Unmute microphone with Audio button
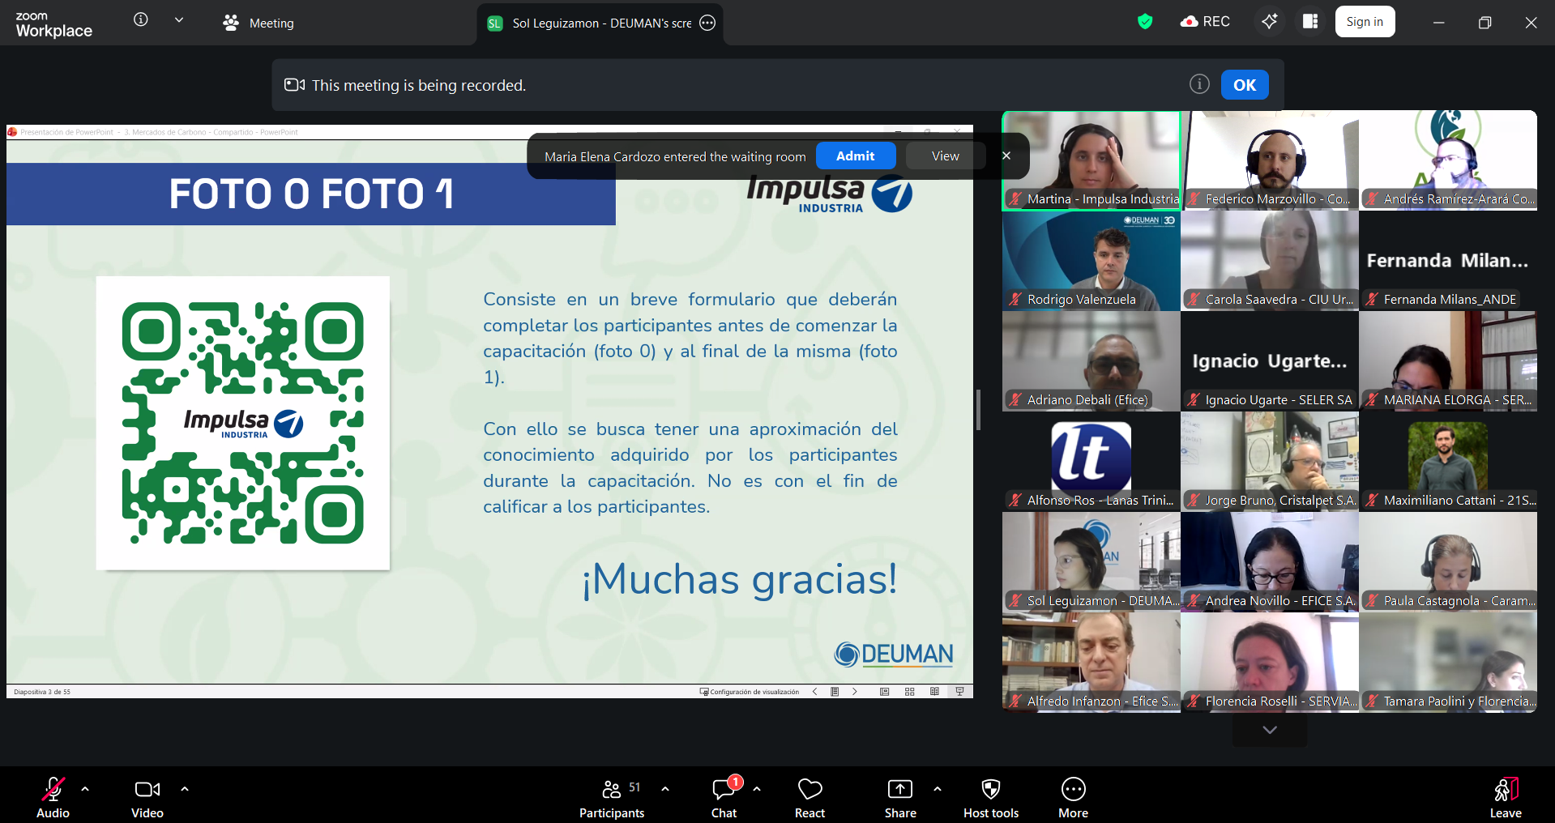Image resolution: width=1555 pixels, height=823 pixels. coord(53,798)
